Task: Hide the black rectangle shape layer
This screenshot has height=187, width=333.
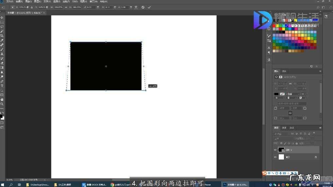Action: (x=275, y=150)
